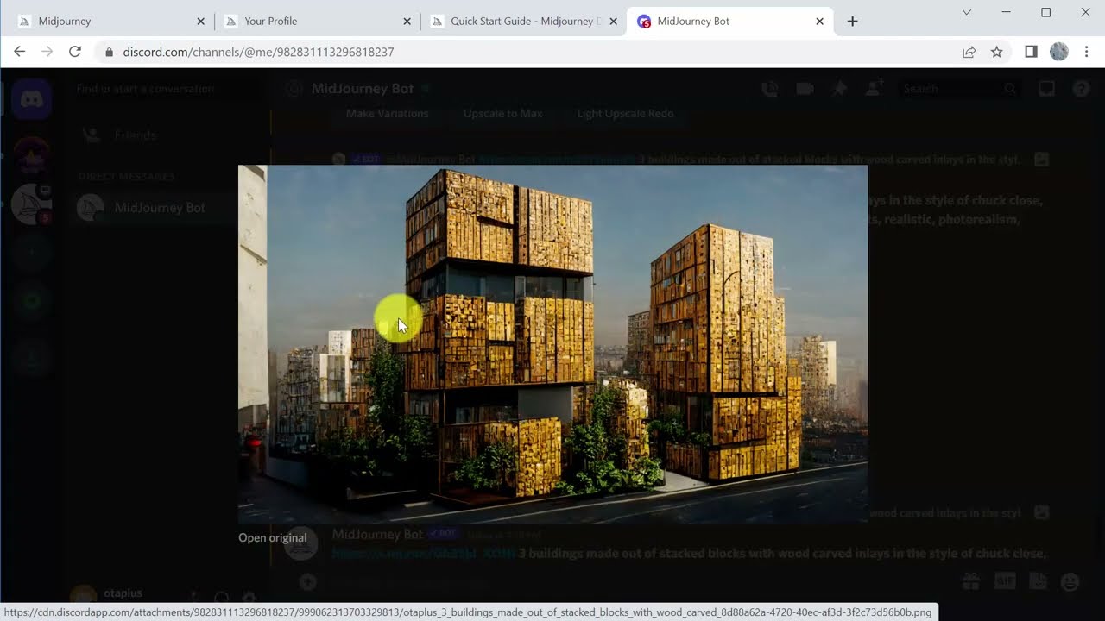The height and width of the screenshot is (621, 1105).
Task: Start a voice call with MidJourney Bot
Action: pos(770,88)
